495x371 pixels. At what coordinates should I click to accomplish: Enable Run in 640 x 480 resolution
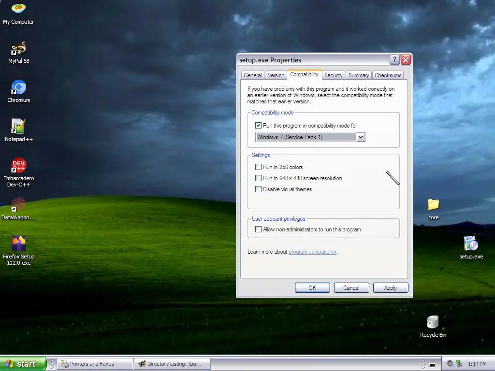258,178
